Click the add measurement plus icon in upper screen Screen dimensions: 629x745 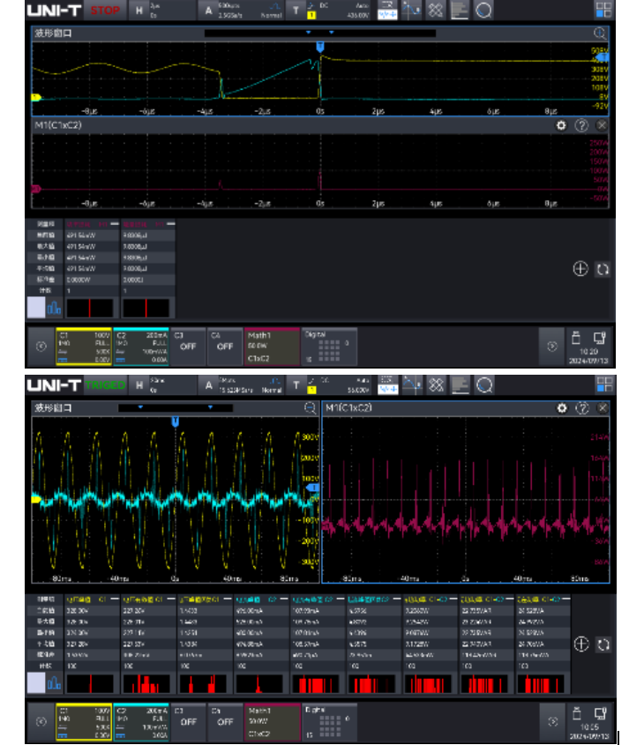(x=580, y=270)
